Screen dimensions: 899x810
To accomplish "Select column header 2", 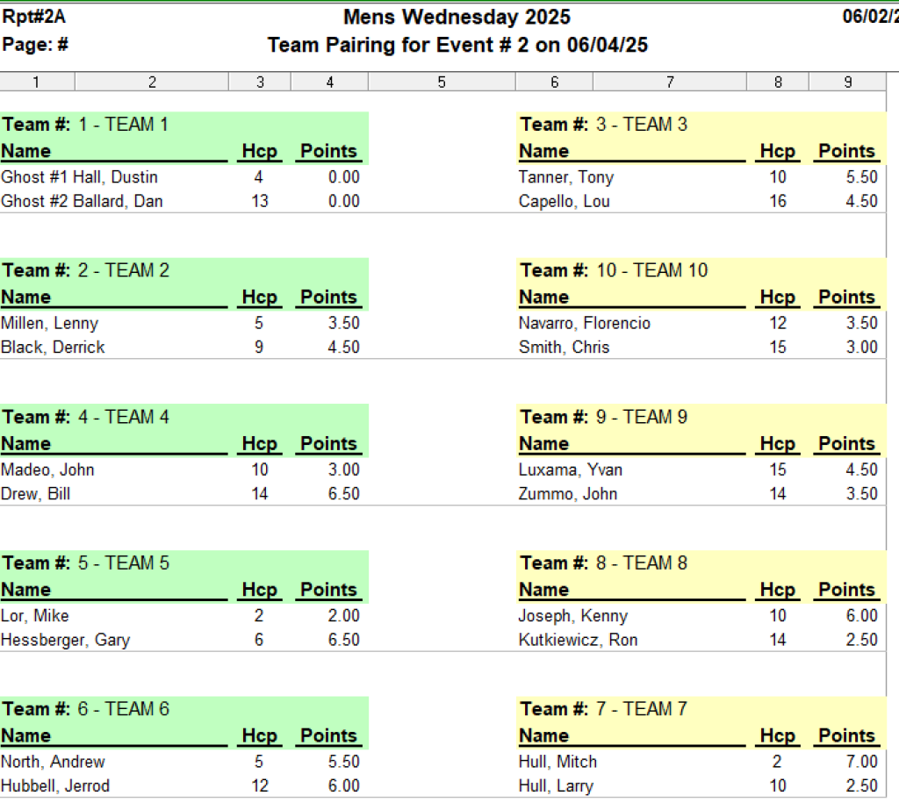I will (152, 82).
